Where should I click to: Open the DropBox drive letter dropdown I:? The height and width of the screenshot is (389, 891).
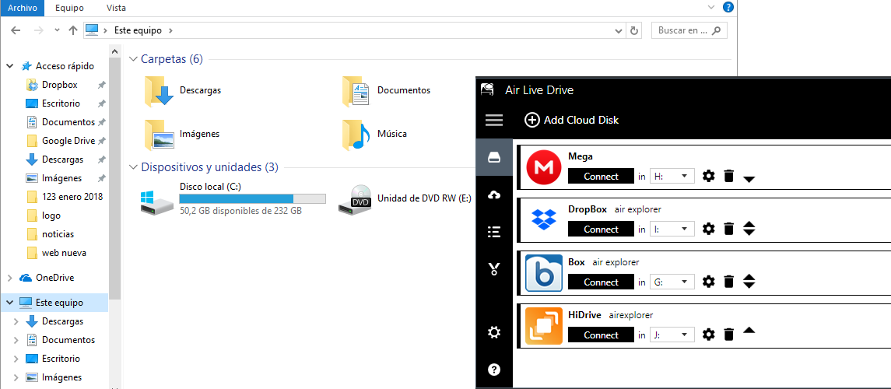672,229
